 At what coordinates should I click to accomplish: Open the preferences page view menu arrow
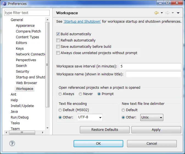178,13
